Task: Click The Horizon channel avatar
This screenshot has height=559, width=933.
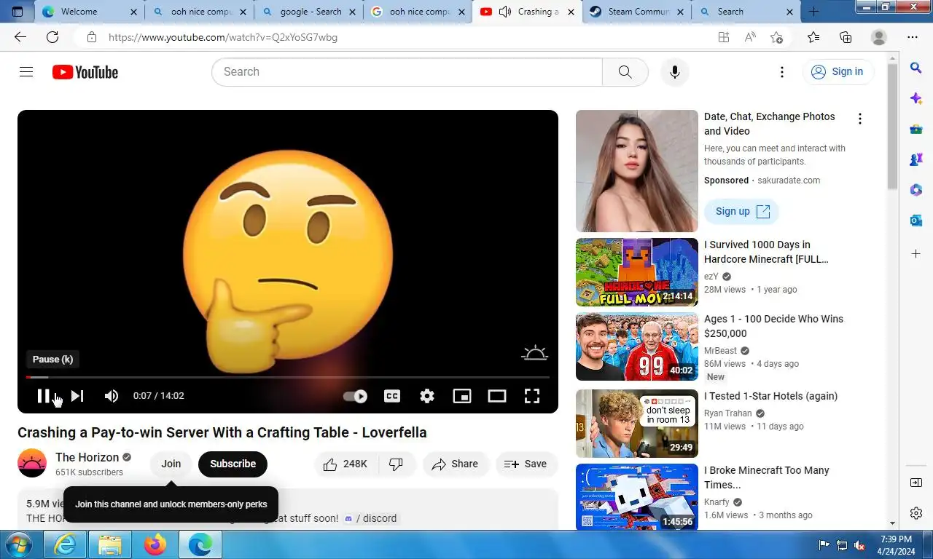Action: coord(32,463)
